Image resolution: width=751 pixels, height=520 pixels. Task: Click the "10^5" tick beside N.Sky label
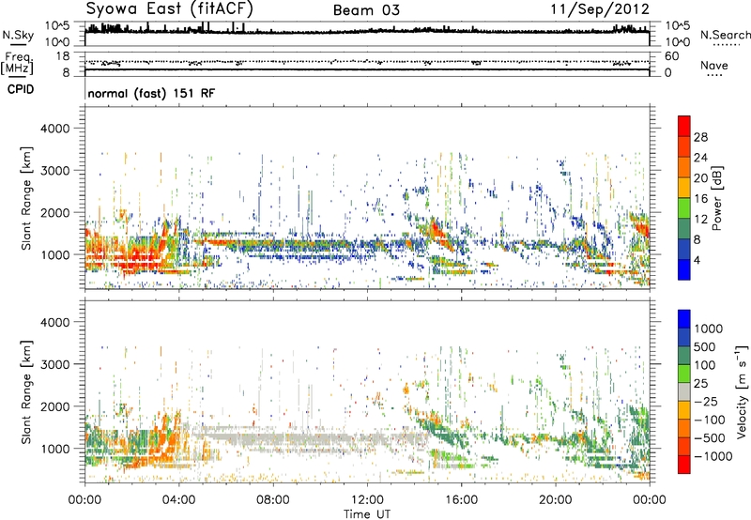[58, 26]
